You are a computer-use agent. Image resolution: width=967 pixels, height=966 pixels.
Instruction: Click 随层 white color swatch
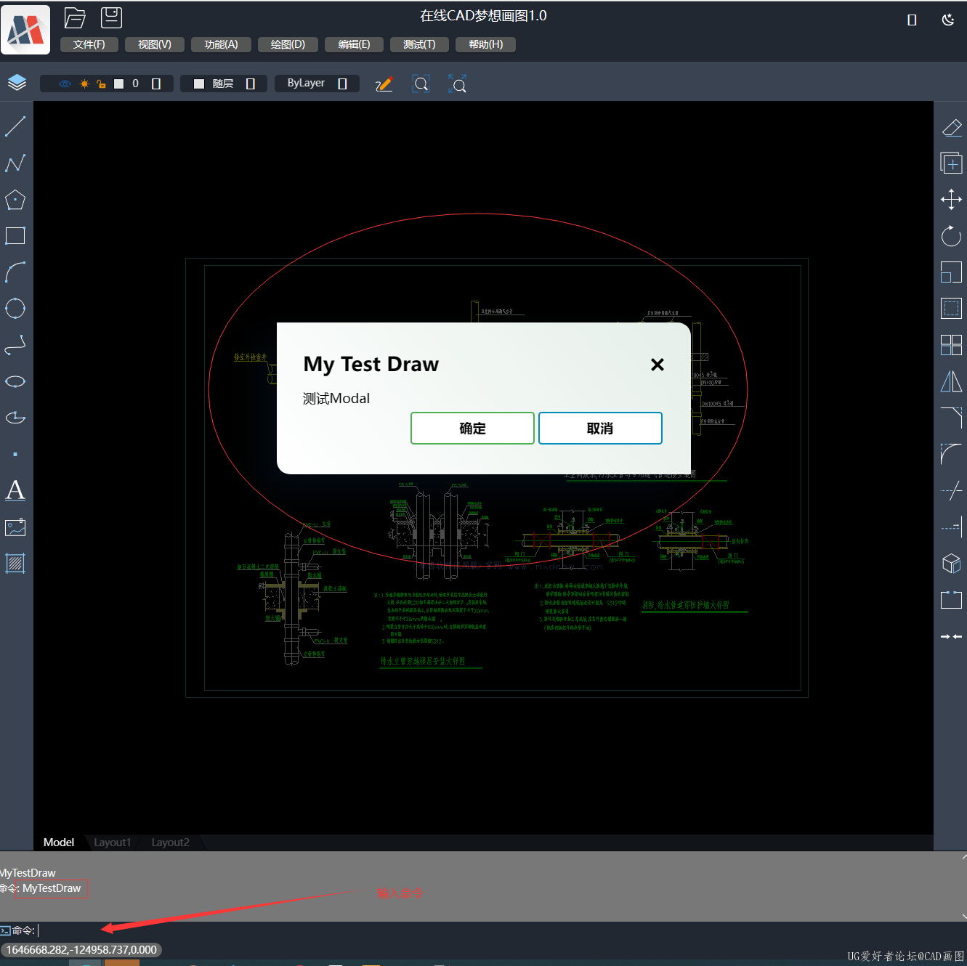pos(199,84)
